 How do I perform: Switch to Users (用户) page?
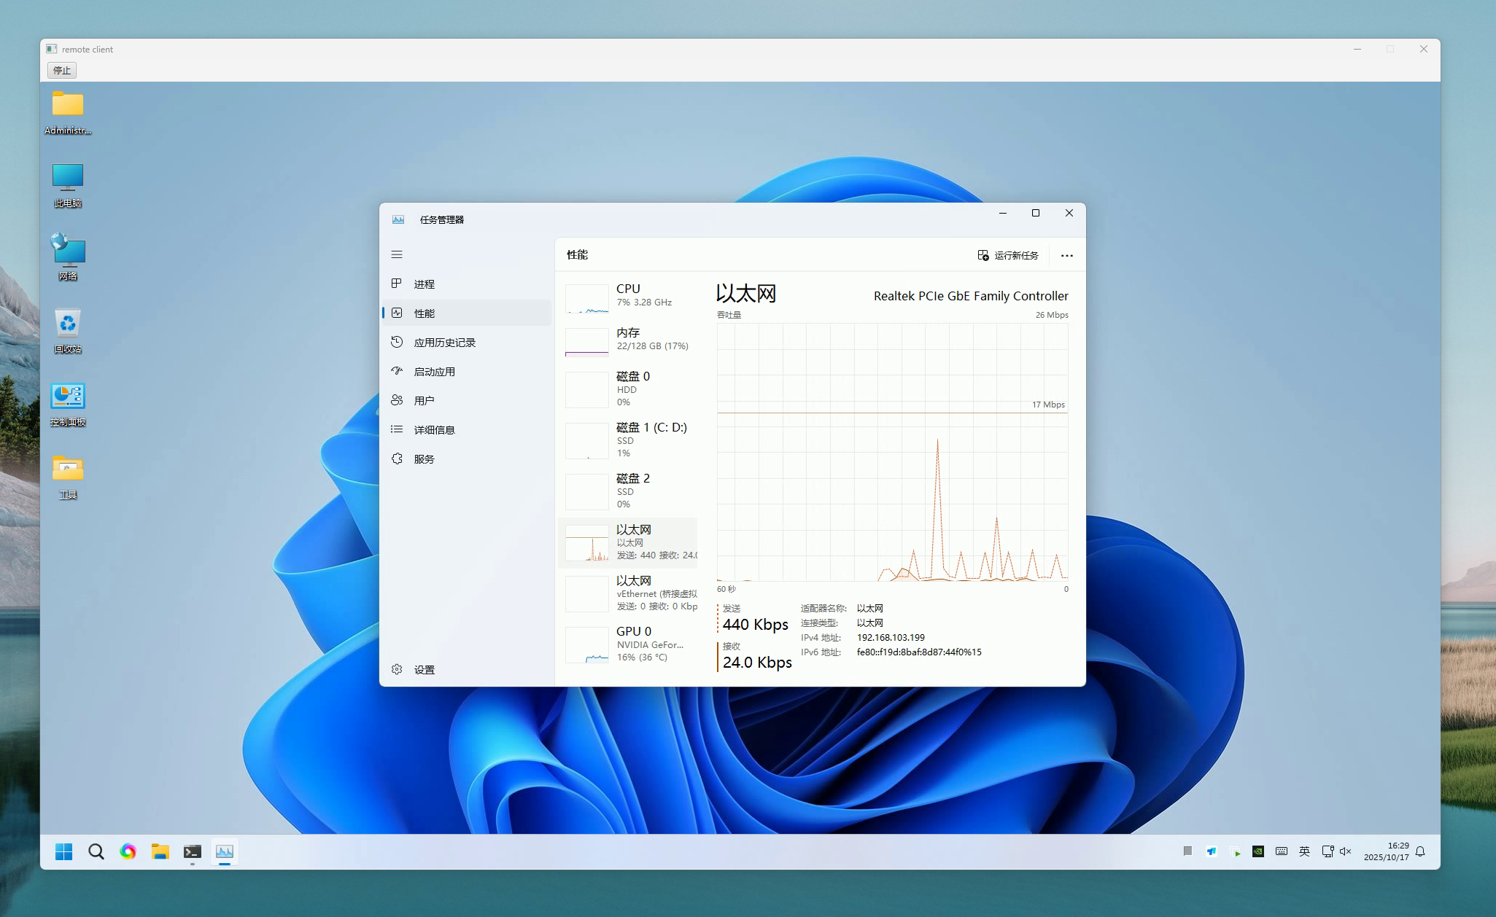(x=424, y=401)
